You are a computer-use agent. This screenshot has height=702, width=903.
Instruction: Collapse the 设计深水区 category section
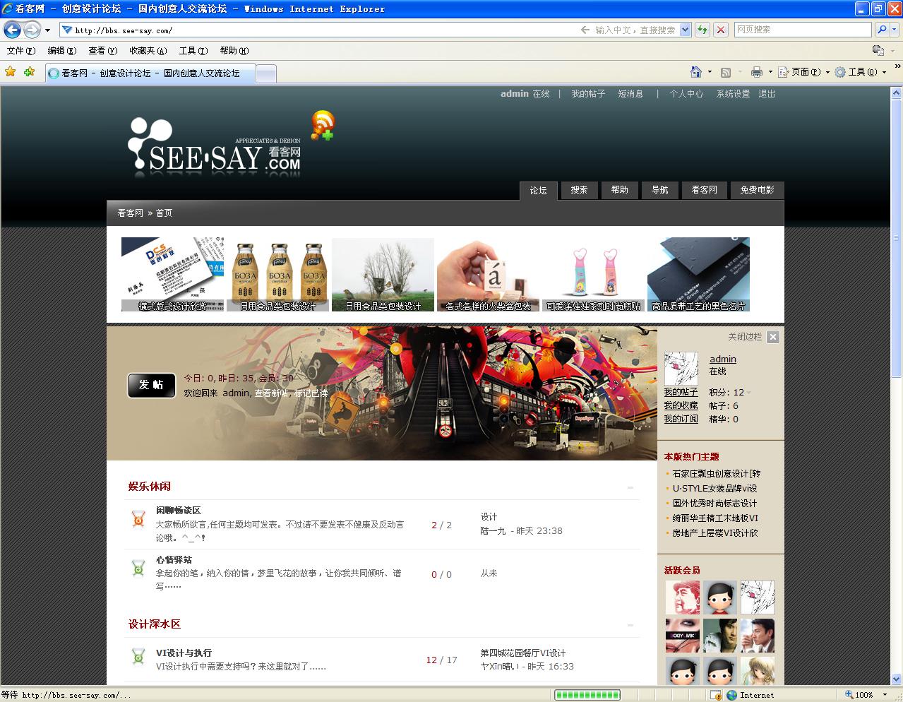630,625
